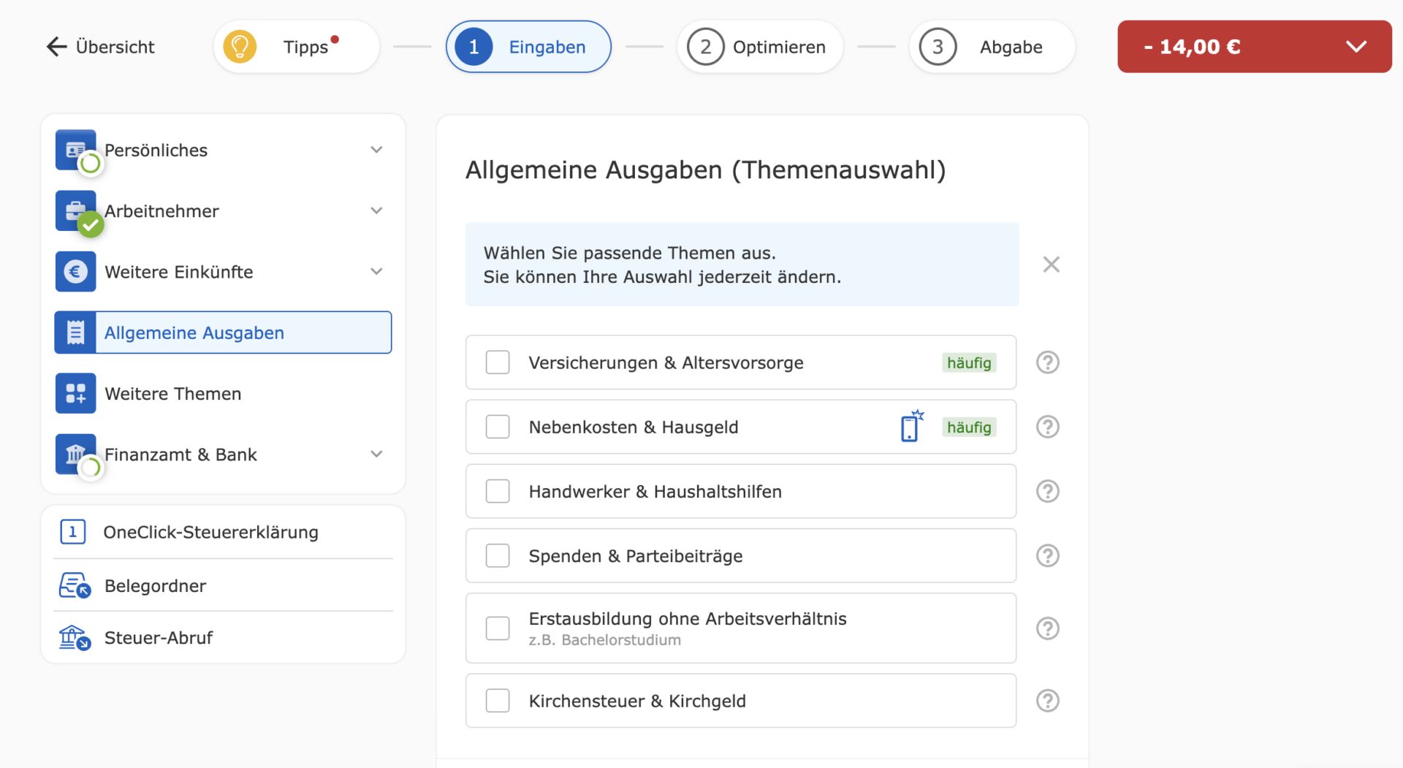Expand the Persönliches section

[376, 150]
